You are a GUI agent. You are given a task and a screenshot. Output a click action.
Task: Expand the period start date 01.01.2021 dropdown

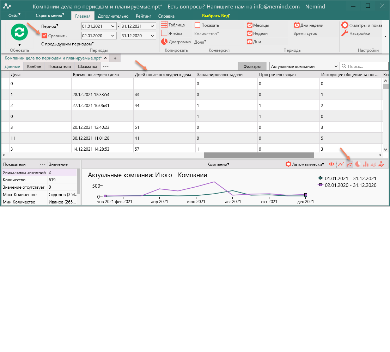tap(113, 26)
